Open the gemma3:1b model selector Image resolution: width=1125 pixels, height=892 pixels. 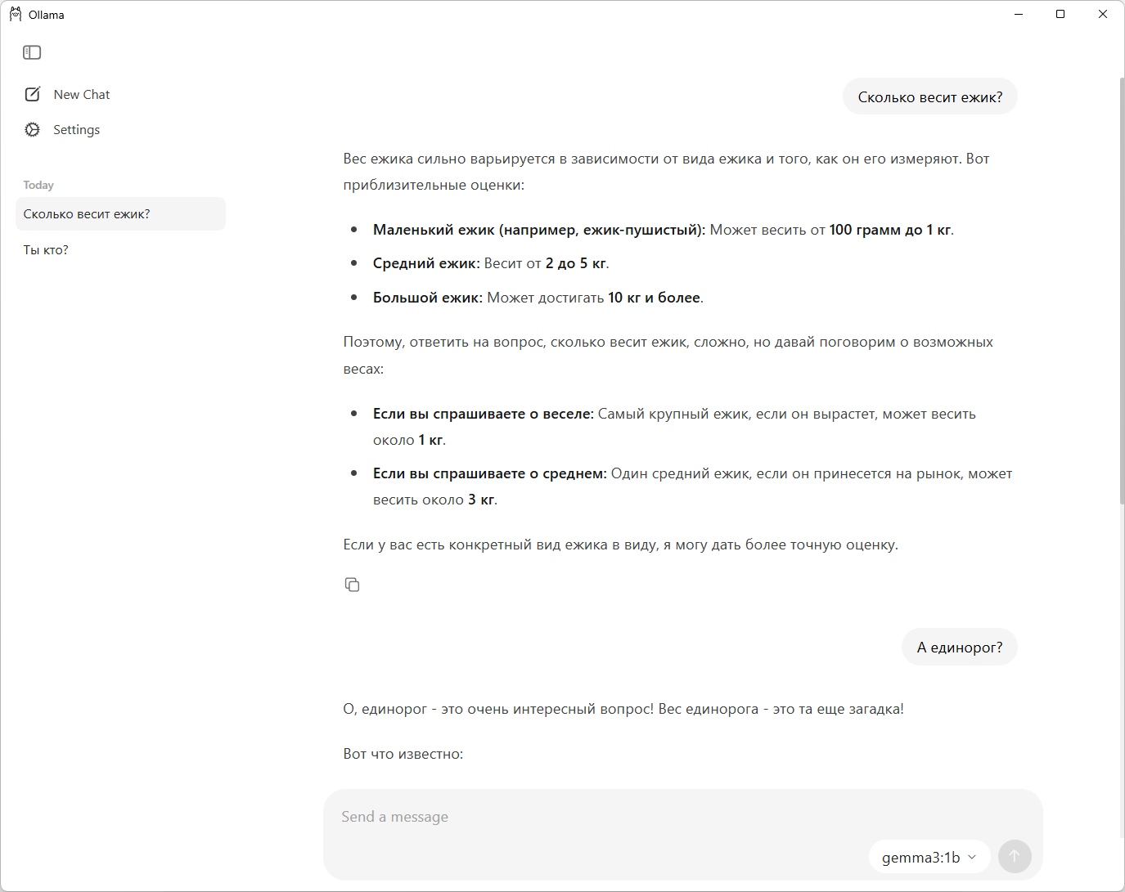[920, 857]
